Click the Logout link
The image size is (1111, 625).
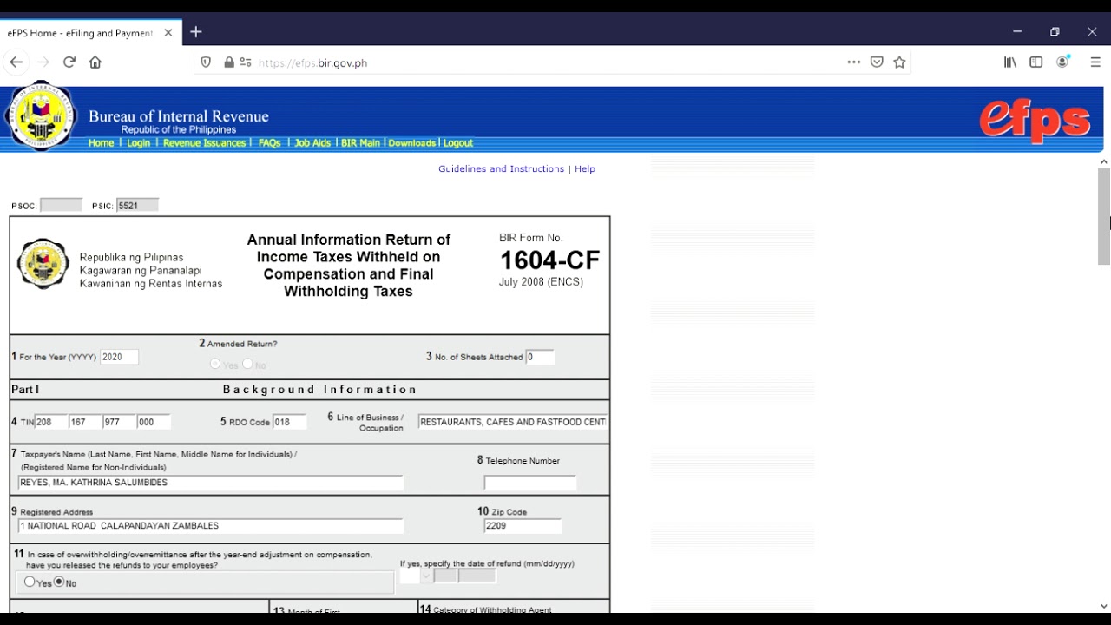click(457, 143)
